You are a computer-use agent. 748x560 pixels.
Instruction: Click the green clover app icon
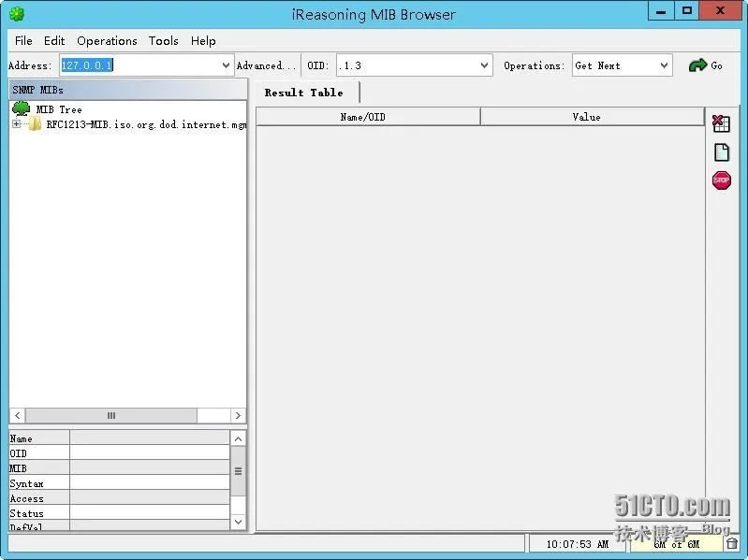point(17,14)
